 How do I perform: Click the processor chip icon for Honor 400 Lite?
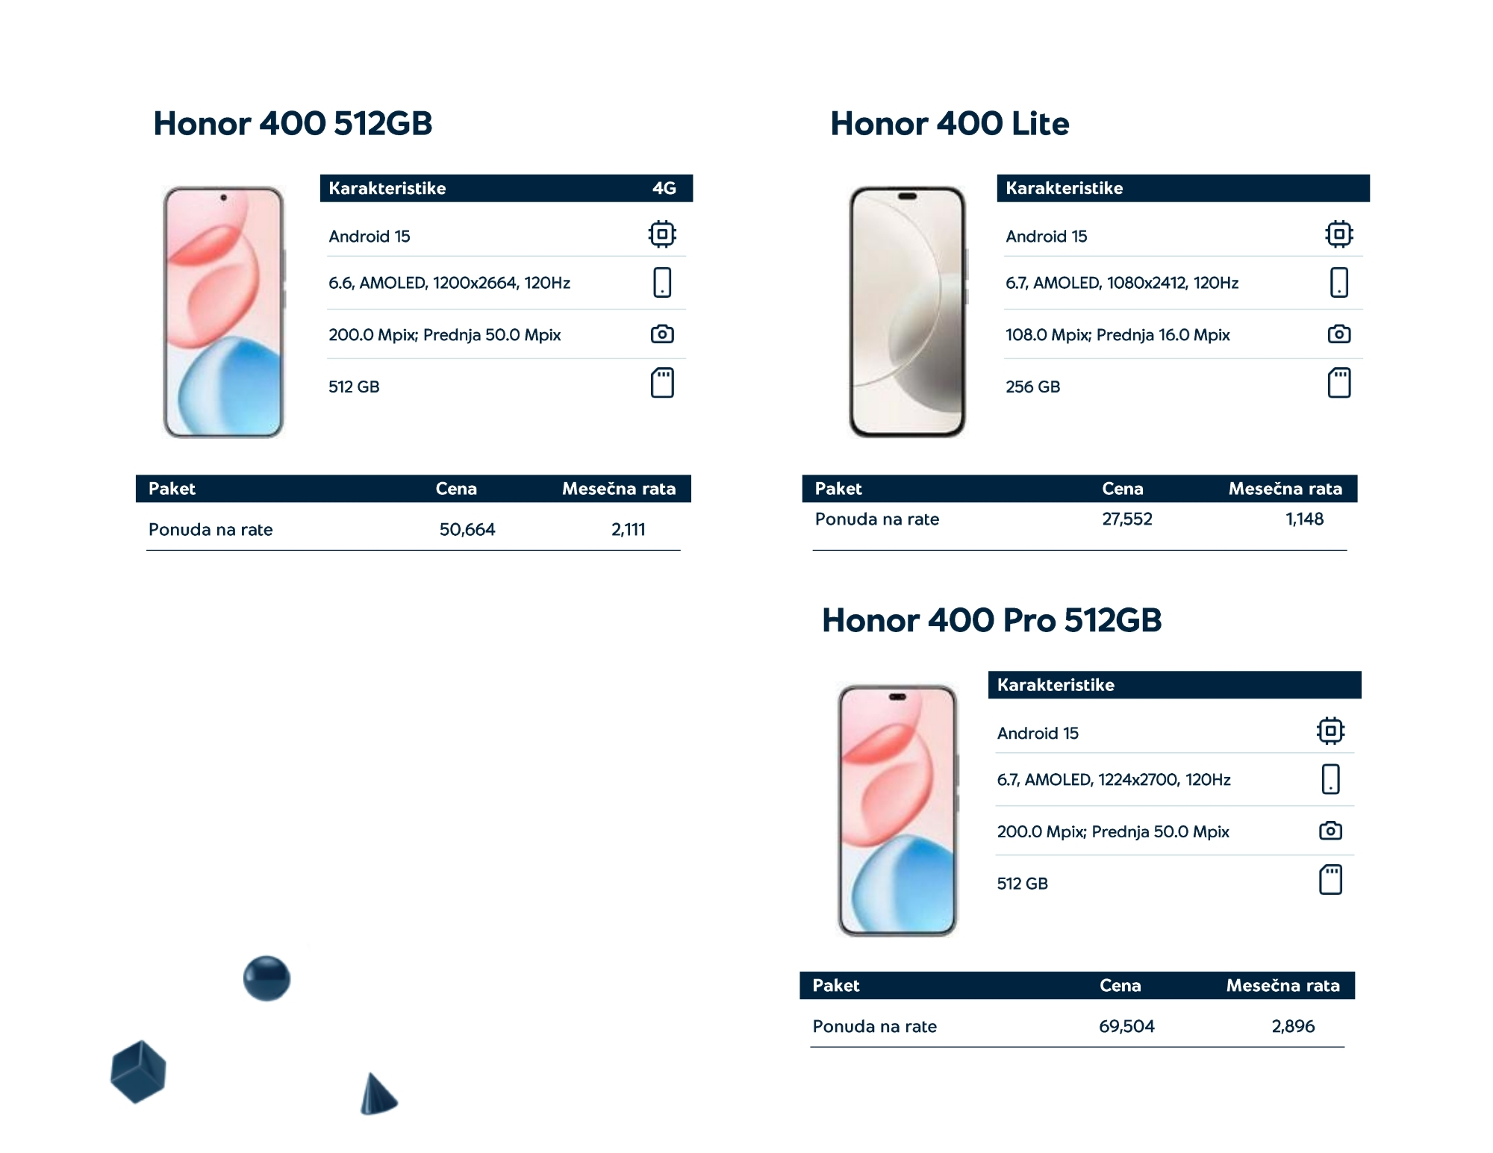[1338, 234]
